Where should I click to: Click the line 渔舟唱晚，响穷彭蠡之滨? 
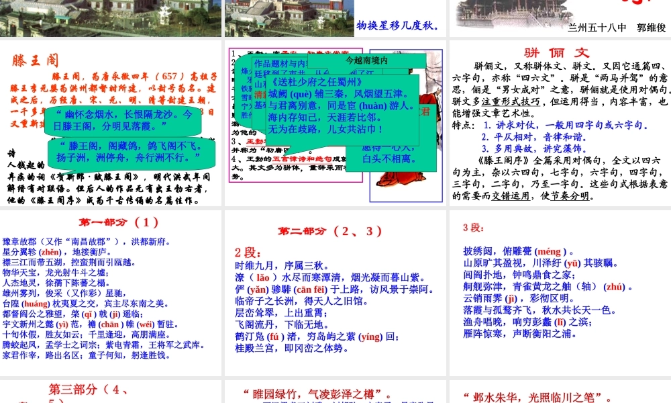[x=527, y=322]
